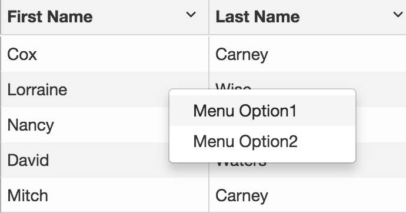Click the column border beside the Mitch cell

[x=209, y=195]
